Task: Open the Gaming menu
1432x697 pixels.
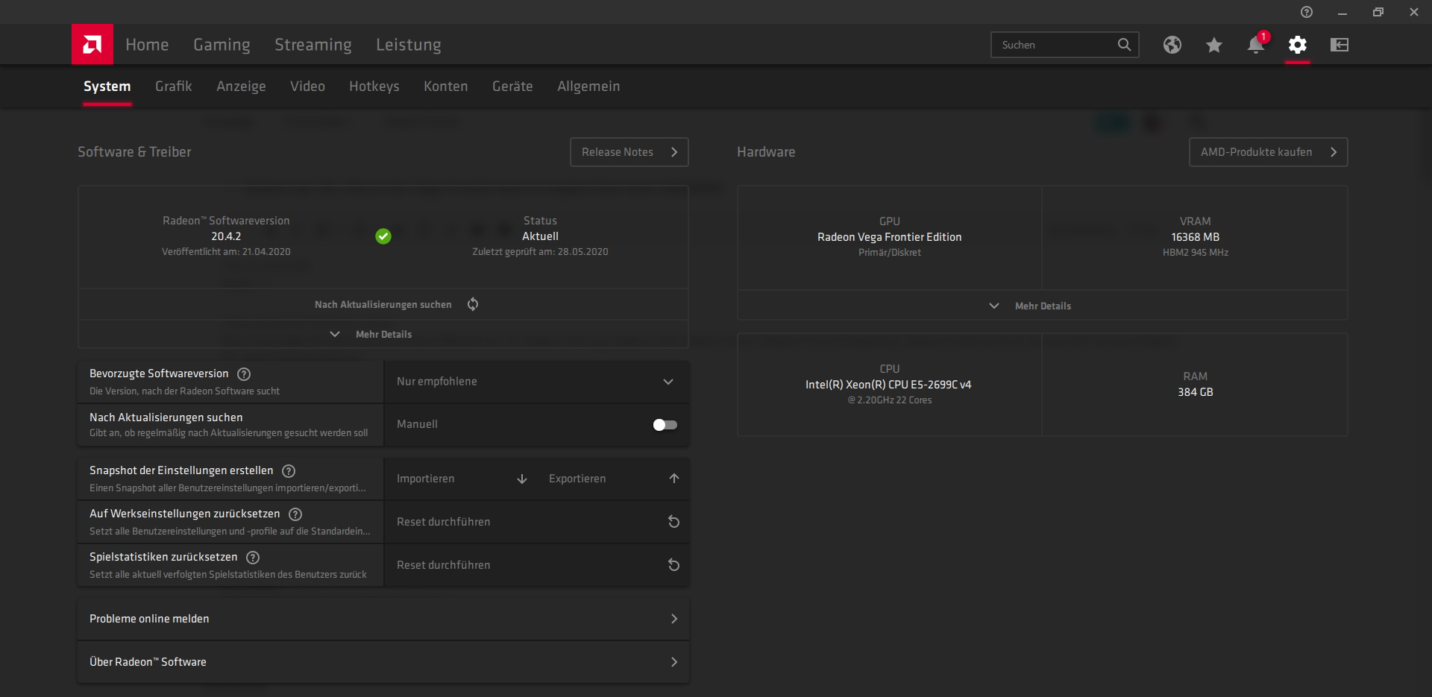Action: click(x=222, y=45)
